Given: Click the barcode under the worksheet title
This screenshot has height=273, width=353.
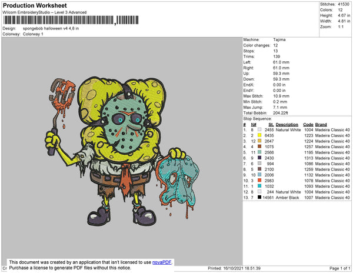Looking at the screenshot, I should tap(71, 20).
